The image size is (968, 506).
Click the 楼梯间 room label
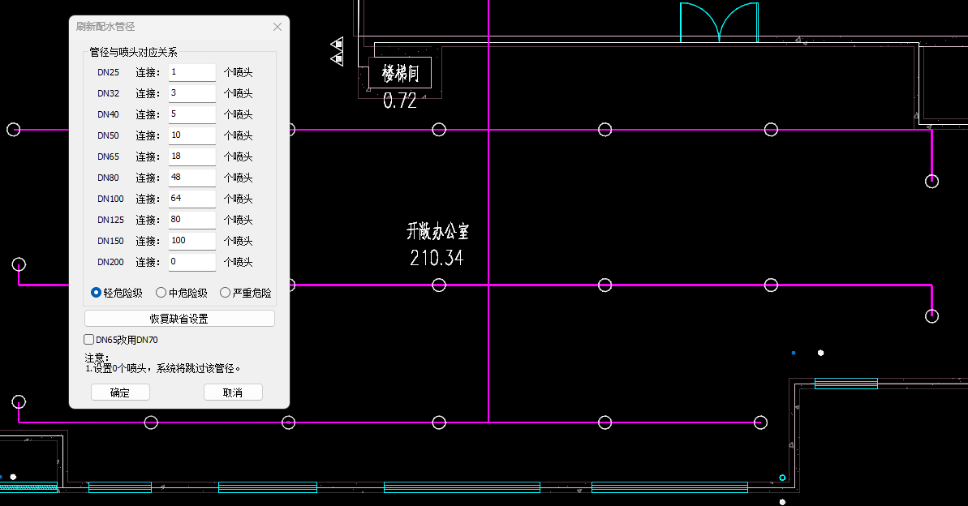tap(401, 74)
